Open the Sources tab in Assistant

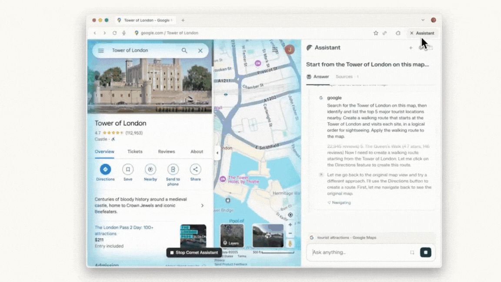pyautogui.click(x=344, y=77)
